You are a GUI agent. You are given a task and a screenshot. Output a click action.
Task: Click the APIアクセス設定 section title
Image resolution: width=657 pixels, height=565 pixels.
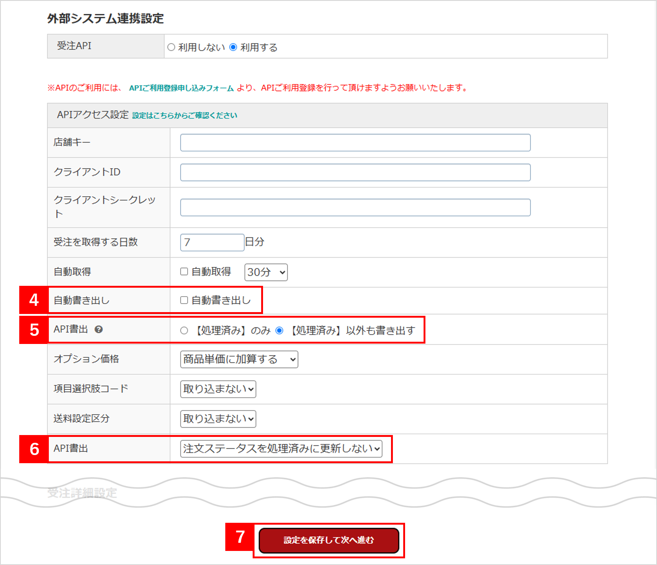point(93,115)
